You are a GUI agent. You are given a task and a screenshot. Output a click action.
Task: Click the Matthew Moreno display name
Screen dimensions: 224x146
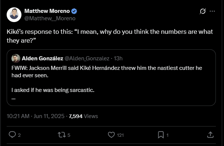point(47,11)
